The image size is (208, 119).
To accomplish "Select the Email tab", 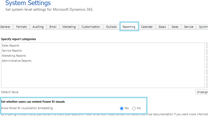I will click(x=53, y=27).
